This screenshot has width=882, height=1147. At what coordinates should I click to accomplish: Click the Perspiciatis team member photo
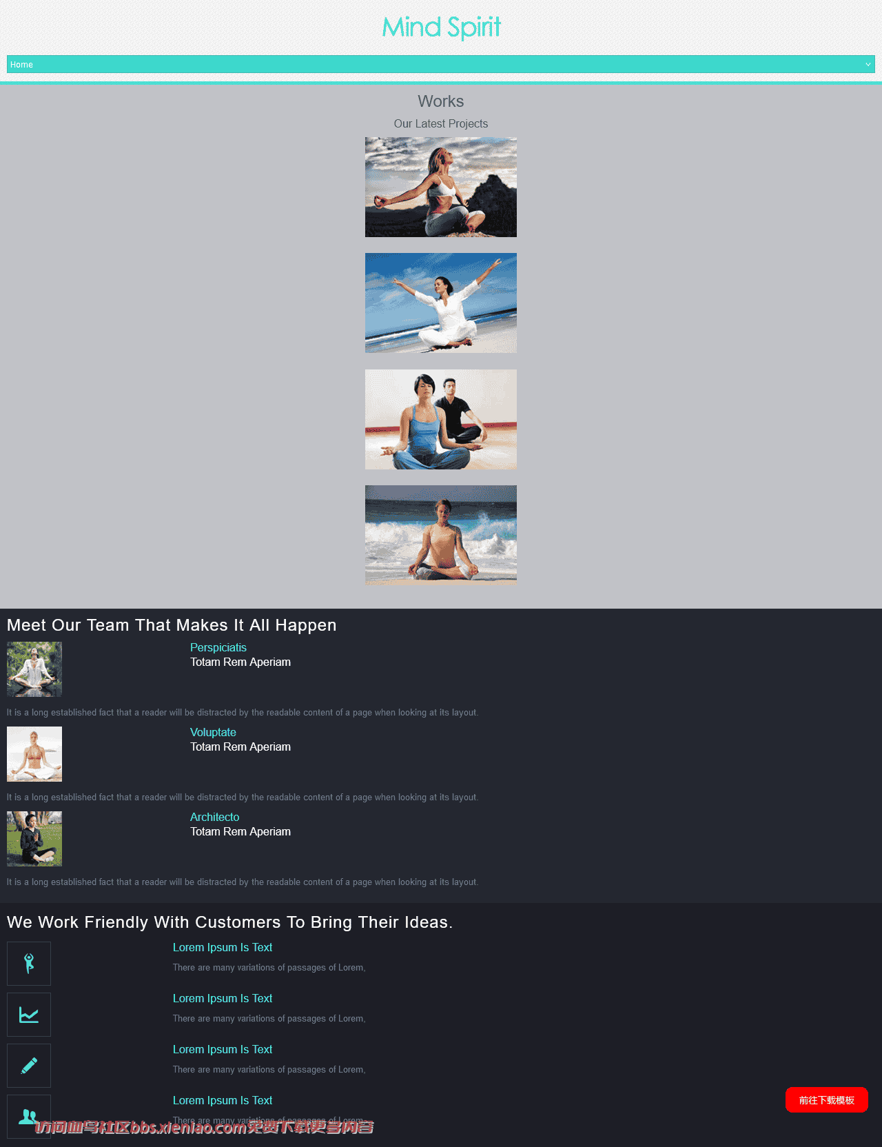coord(34,669)
